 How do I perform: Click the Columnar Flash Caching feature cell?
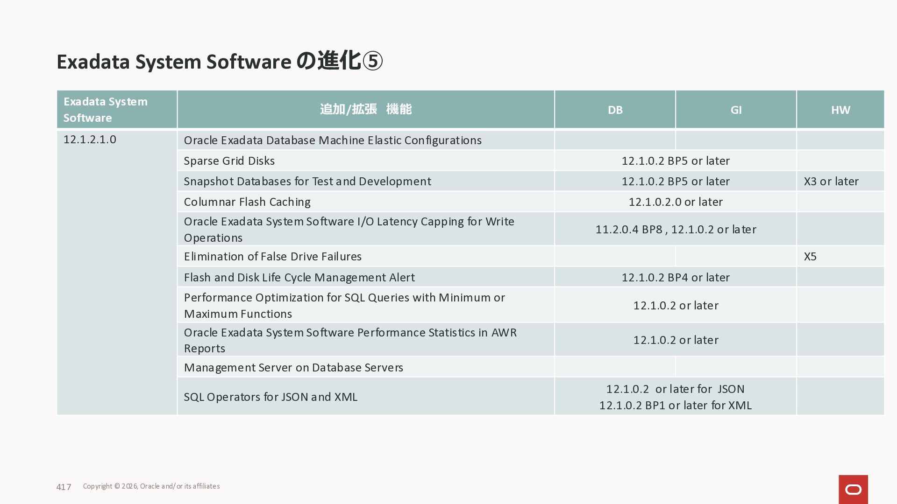tap(247, 202)
